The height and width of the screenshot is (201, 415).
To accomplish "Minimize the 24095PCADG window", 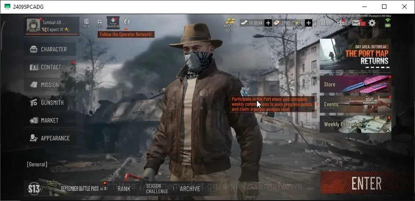I will [364, 7].
